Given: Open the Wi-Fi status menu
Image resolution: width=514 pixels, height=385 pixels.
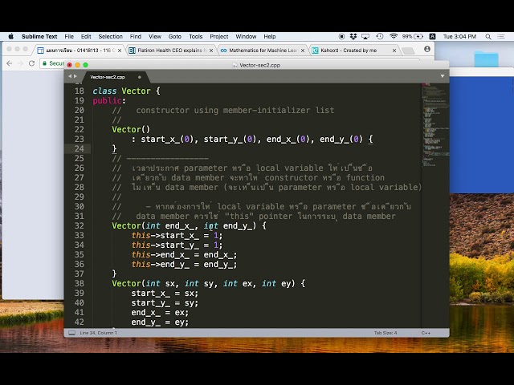Looking at the screenshot, I should click(394, 36).
